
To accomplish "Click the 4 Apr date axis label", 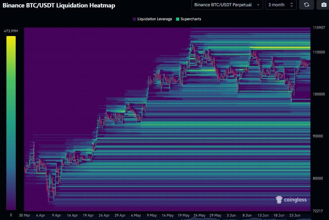I will pyautogui.click(x=40, y=215).
